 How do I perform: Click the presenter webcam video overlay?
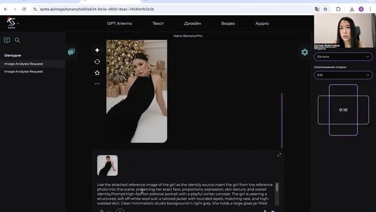pos(344,31)
